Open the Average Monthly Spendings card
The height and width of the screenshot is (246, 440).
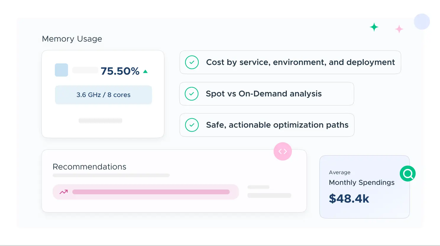[364, 187]
